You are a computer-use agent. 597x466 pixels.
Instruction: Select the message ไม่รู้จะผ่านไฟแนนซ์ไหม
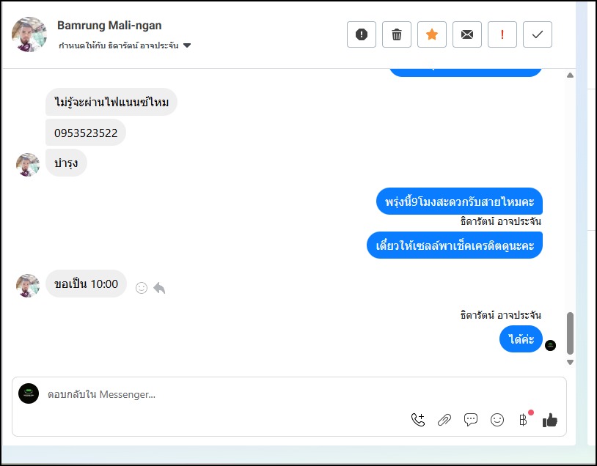[x=111, y=102]
